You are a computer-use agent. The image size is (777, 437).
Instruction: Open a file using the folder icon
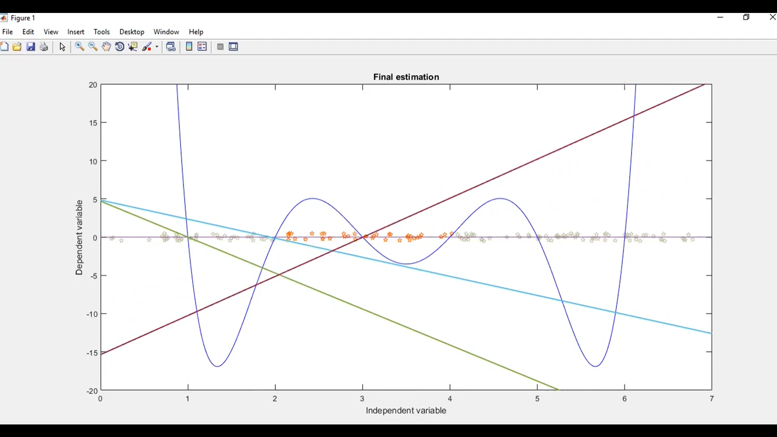(x=17, y=47)
